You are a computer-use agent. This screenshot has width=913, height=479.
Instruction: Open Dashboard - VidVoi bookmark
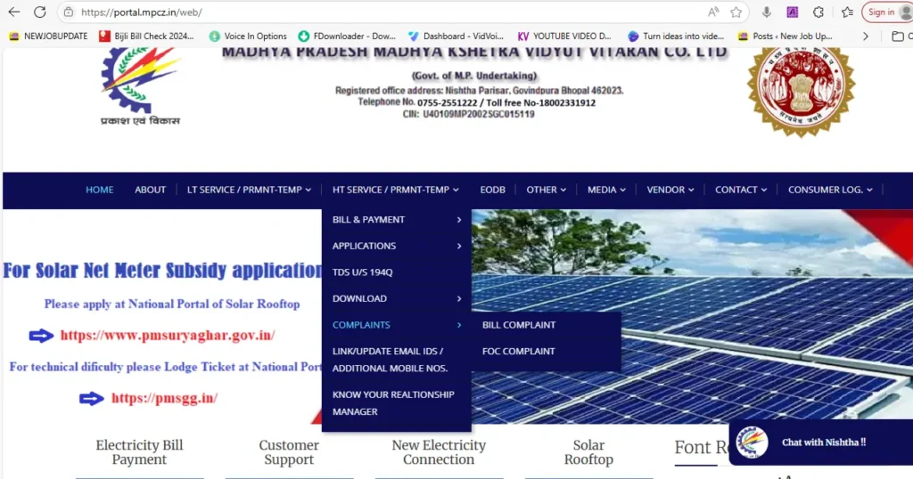point(456,36)
